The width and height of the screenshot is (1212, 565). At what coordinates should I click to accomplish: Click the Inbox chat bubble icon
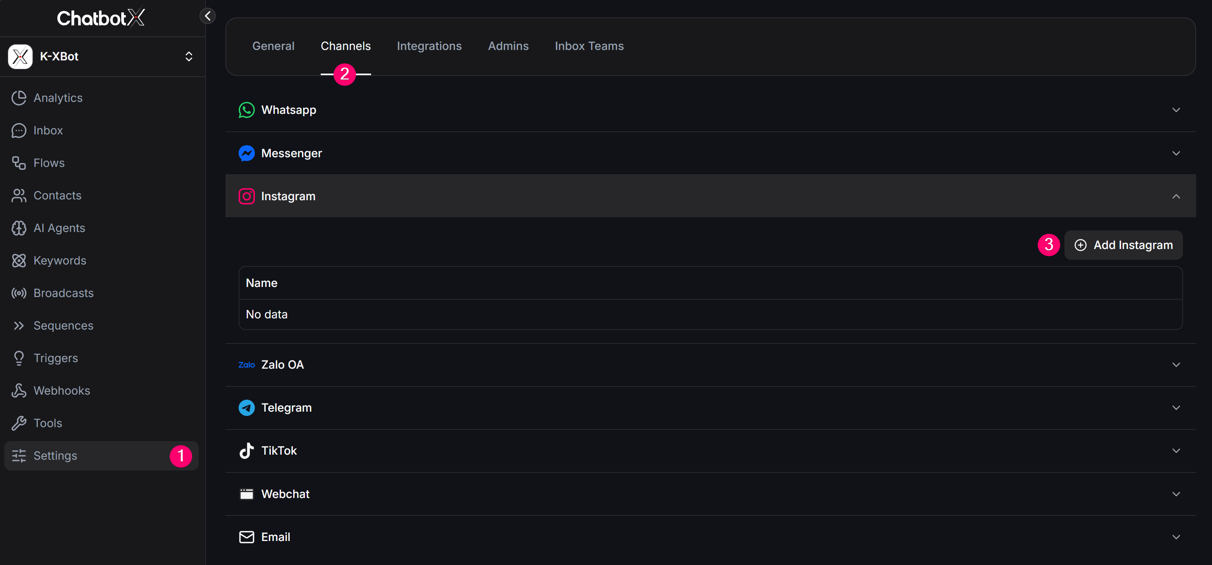(19, 131)
